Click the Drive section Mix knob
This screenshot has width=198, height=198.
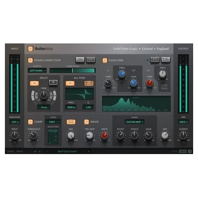[165, 136]
